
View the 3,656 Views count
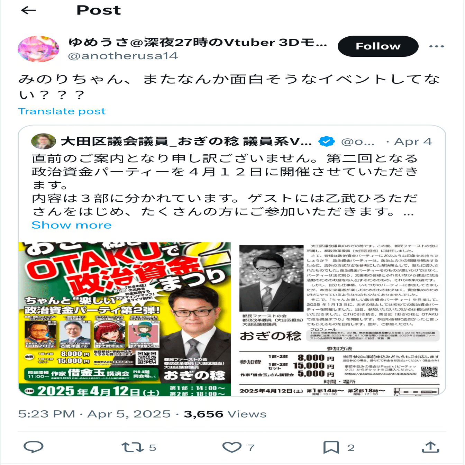coord(225,414)
